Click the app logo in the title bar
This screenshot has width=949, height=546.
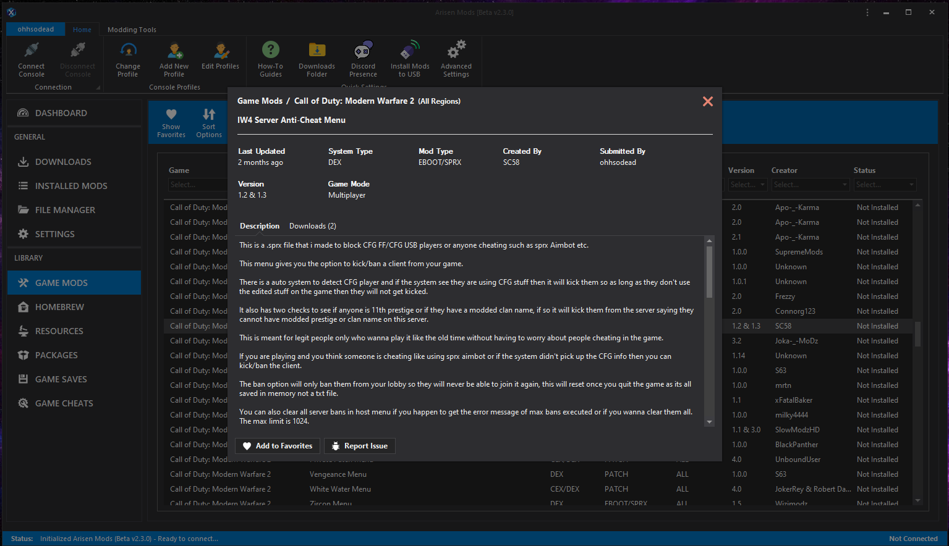(x=11, y=12)
